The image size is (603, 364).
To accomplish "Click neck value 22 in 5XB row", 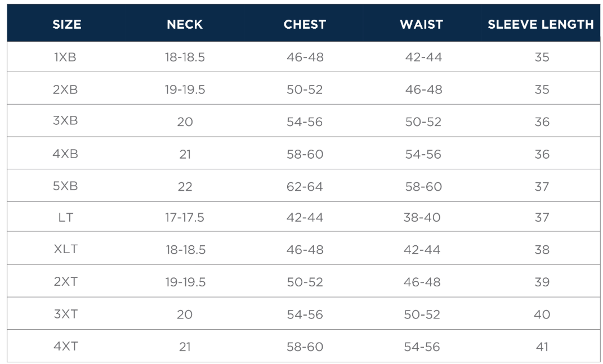I will pos(185,187).
